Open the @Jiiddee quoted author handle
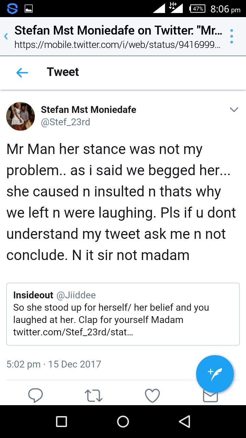 [76, 295]
